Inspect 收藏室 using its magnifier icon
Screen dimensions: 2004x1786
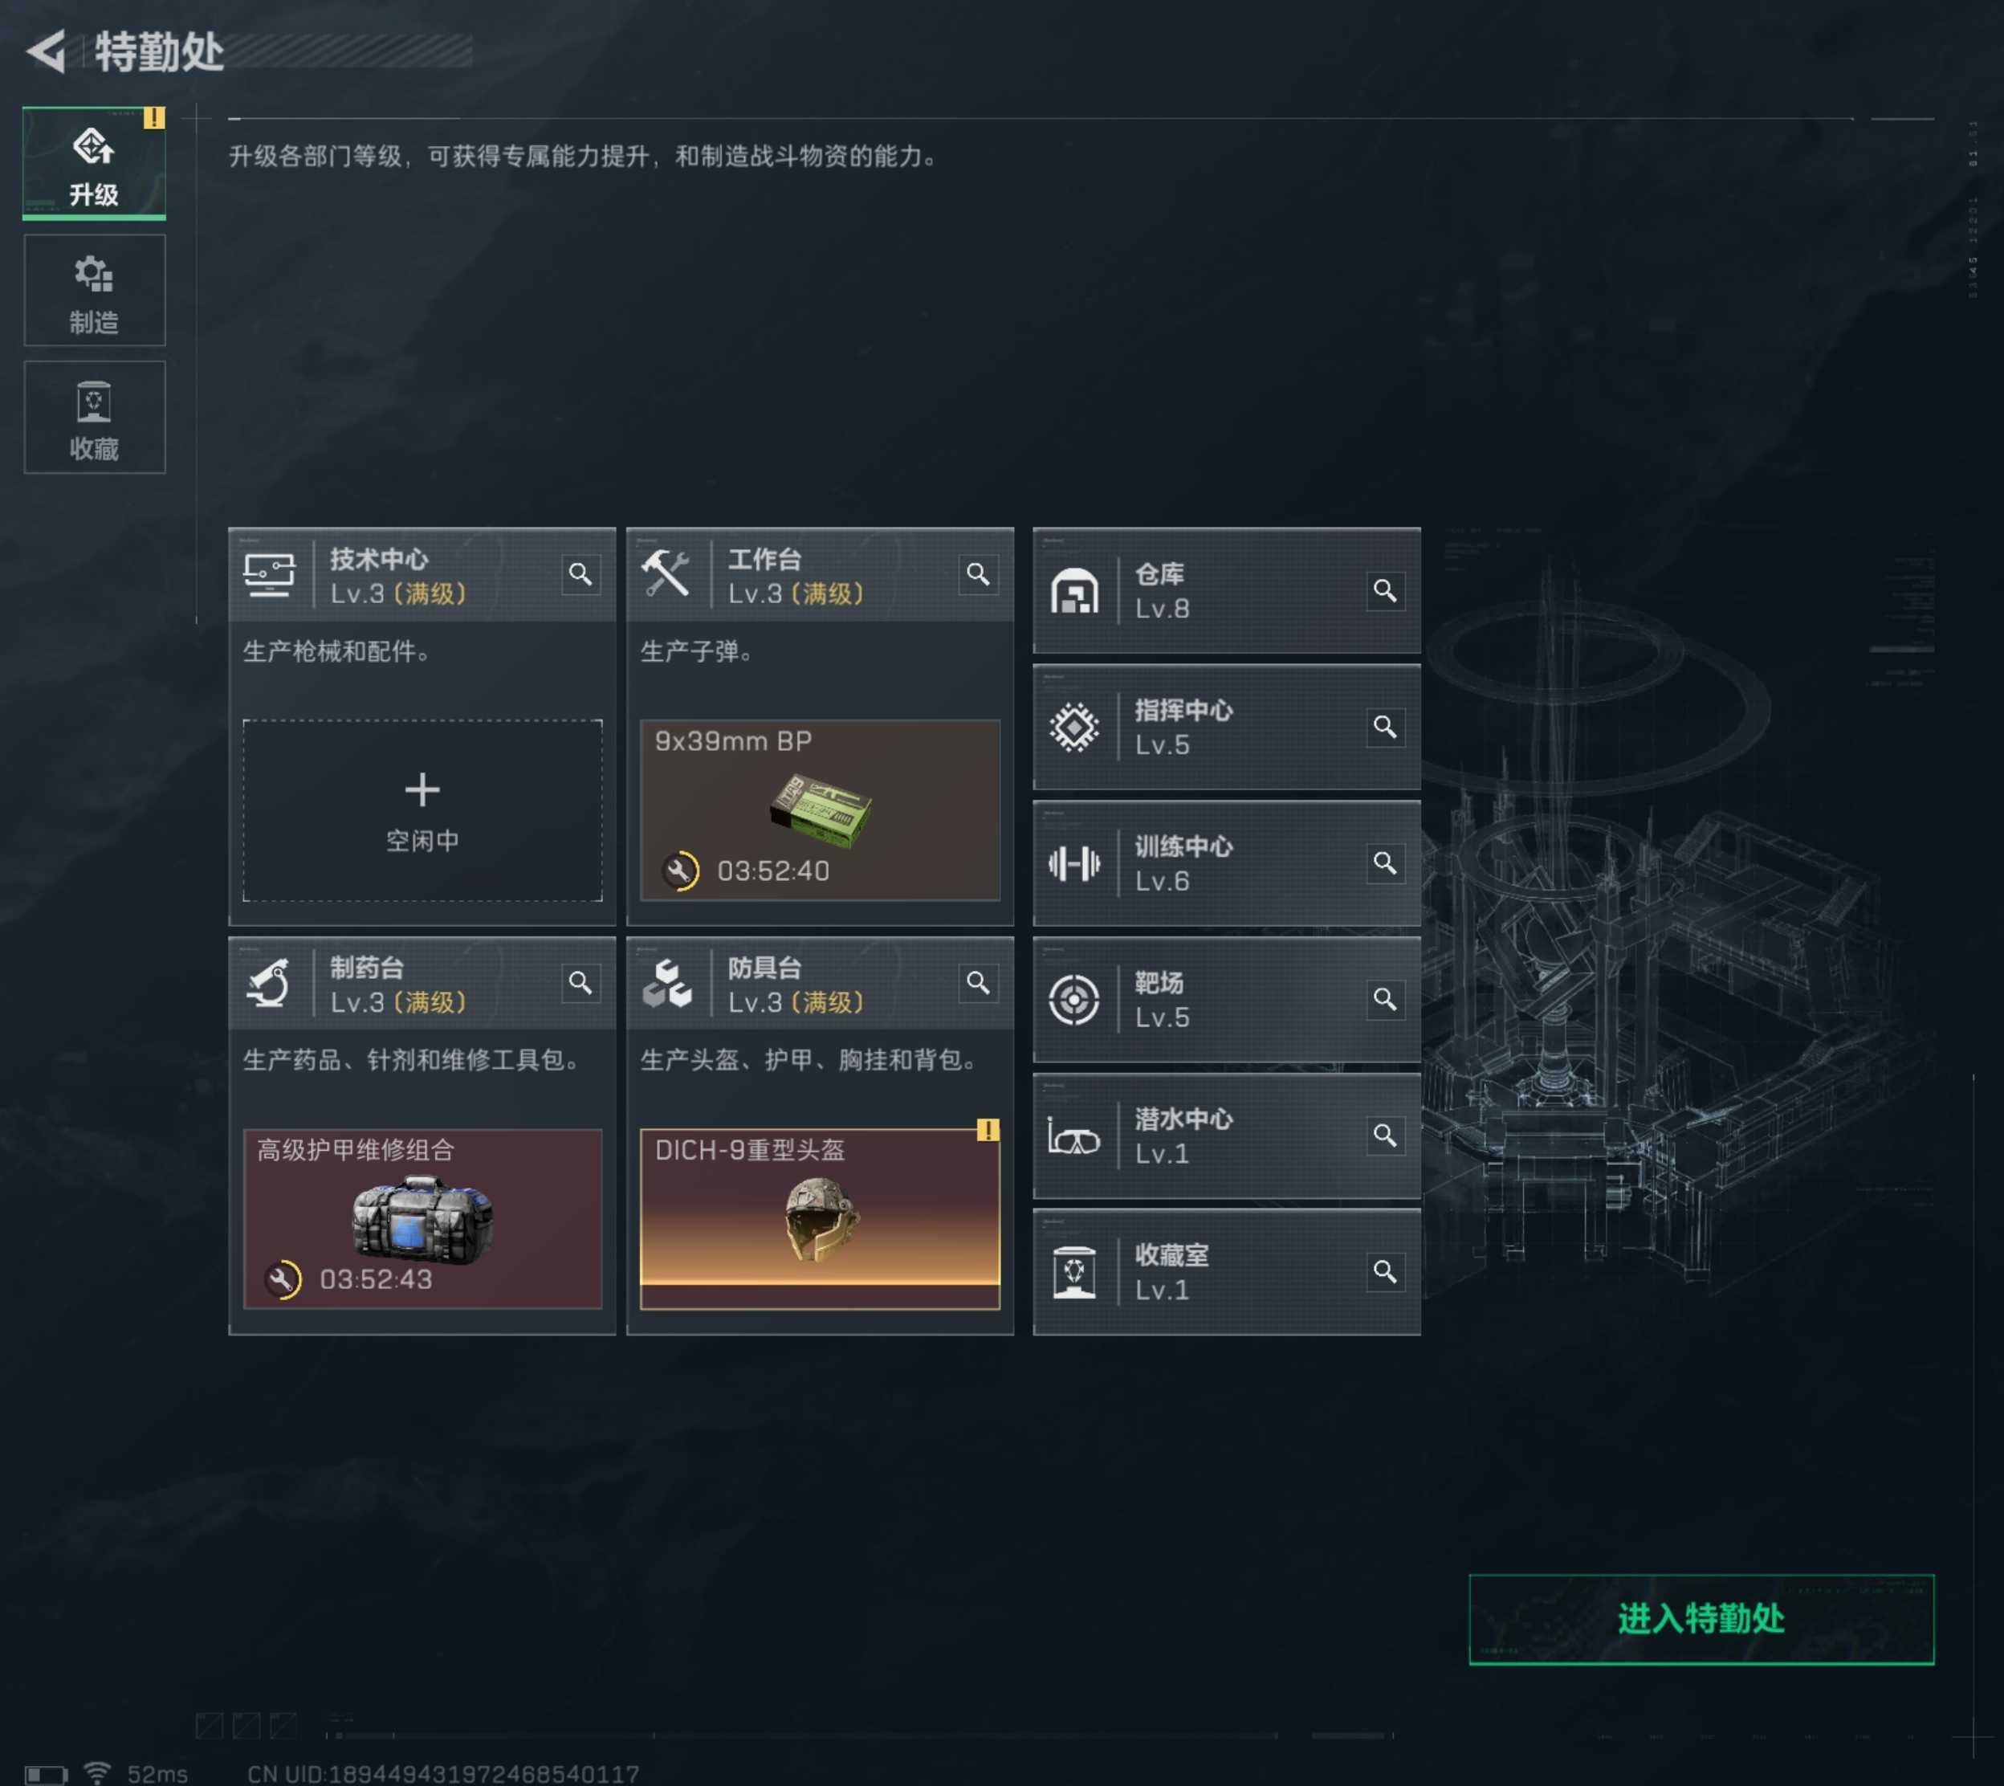[x=1385, y=1273]
